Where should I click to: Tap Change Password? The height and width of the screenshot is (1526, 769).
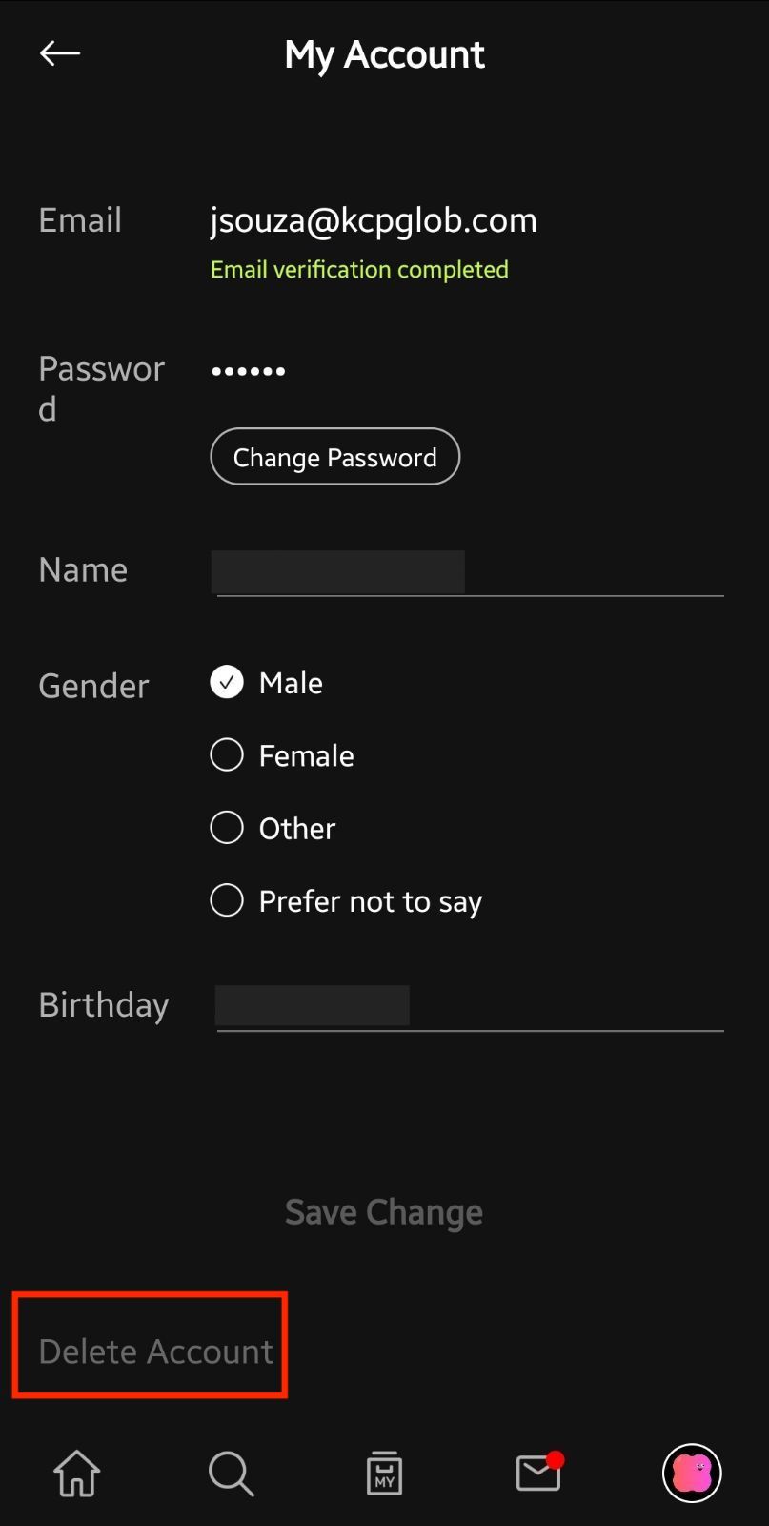[334, 457]
